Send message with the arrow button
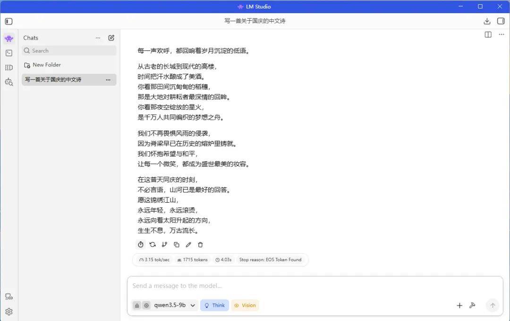The image size is (510, 321). pyautogui.click(x=493, y=305)
